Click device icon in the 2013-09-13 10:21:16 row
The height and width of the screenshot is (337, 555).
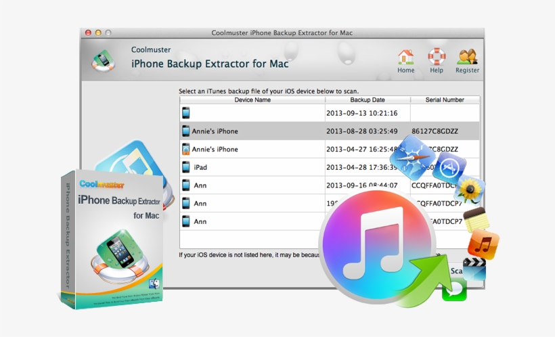click(186, 113)
